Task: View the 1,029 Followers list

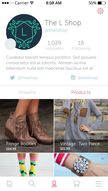Action: (55, 46)
